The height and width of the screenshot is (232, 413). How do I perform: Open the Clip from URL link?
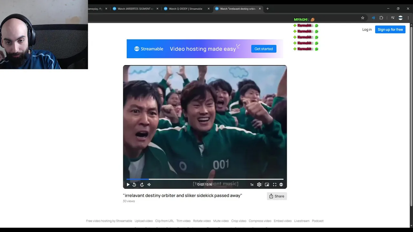pos(165,221)
